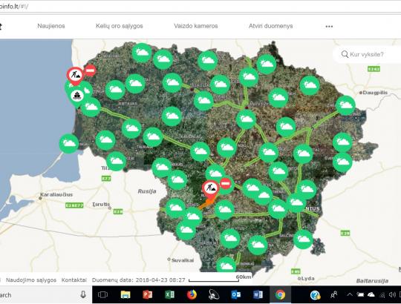Click the Suvalkai city label
The height and width of the screenshot is (304, 401).
click(x=183, y=260)
